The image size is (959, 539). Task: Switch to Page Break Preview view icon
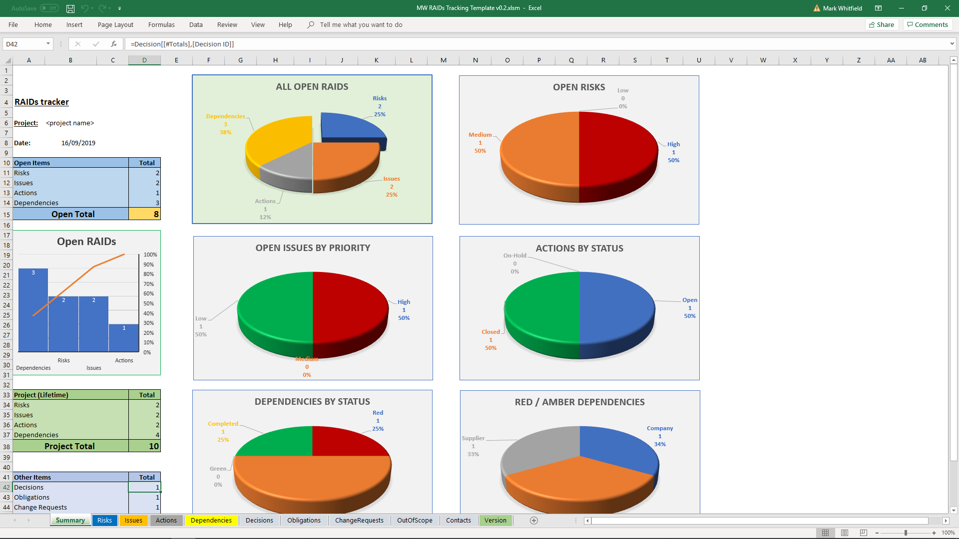(864, 533)
